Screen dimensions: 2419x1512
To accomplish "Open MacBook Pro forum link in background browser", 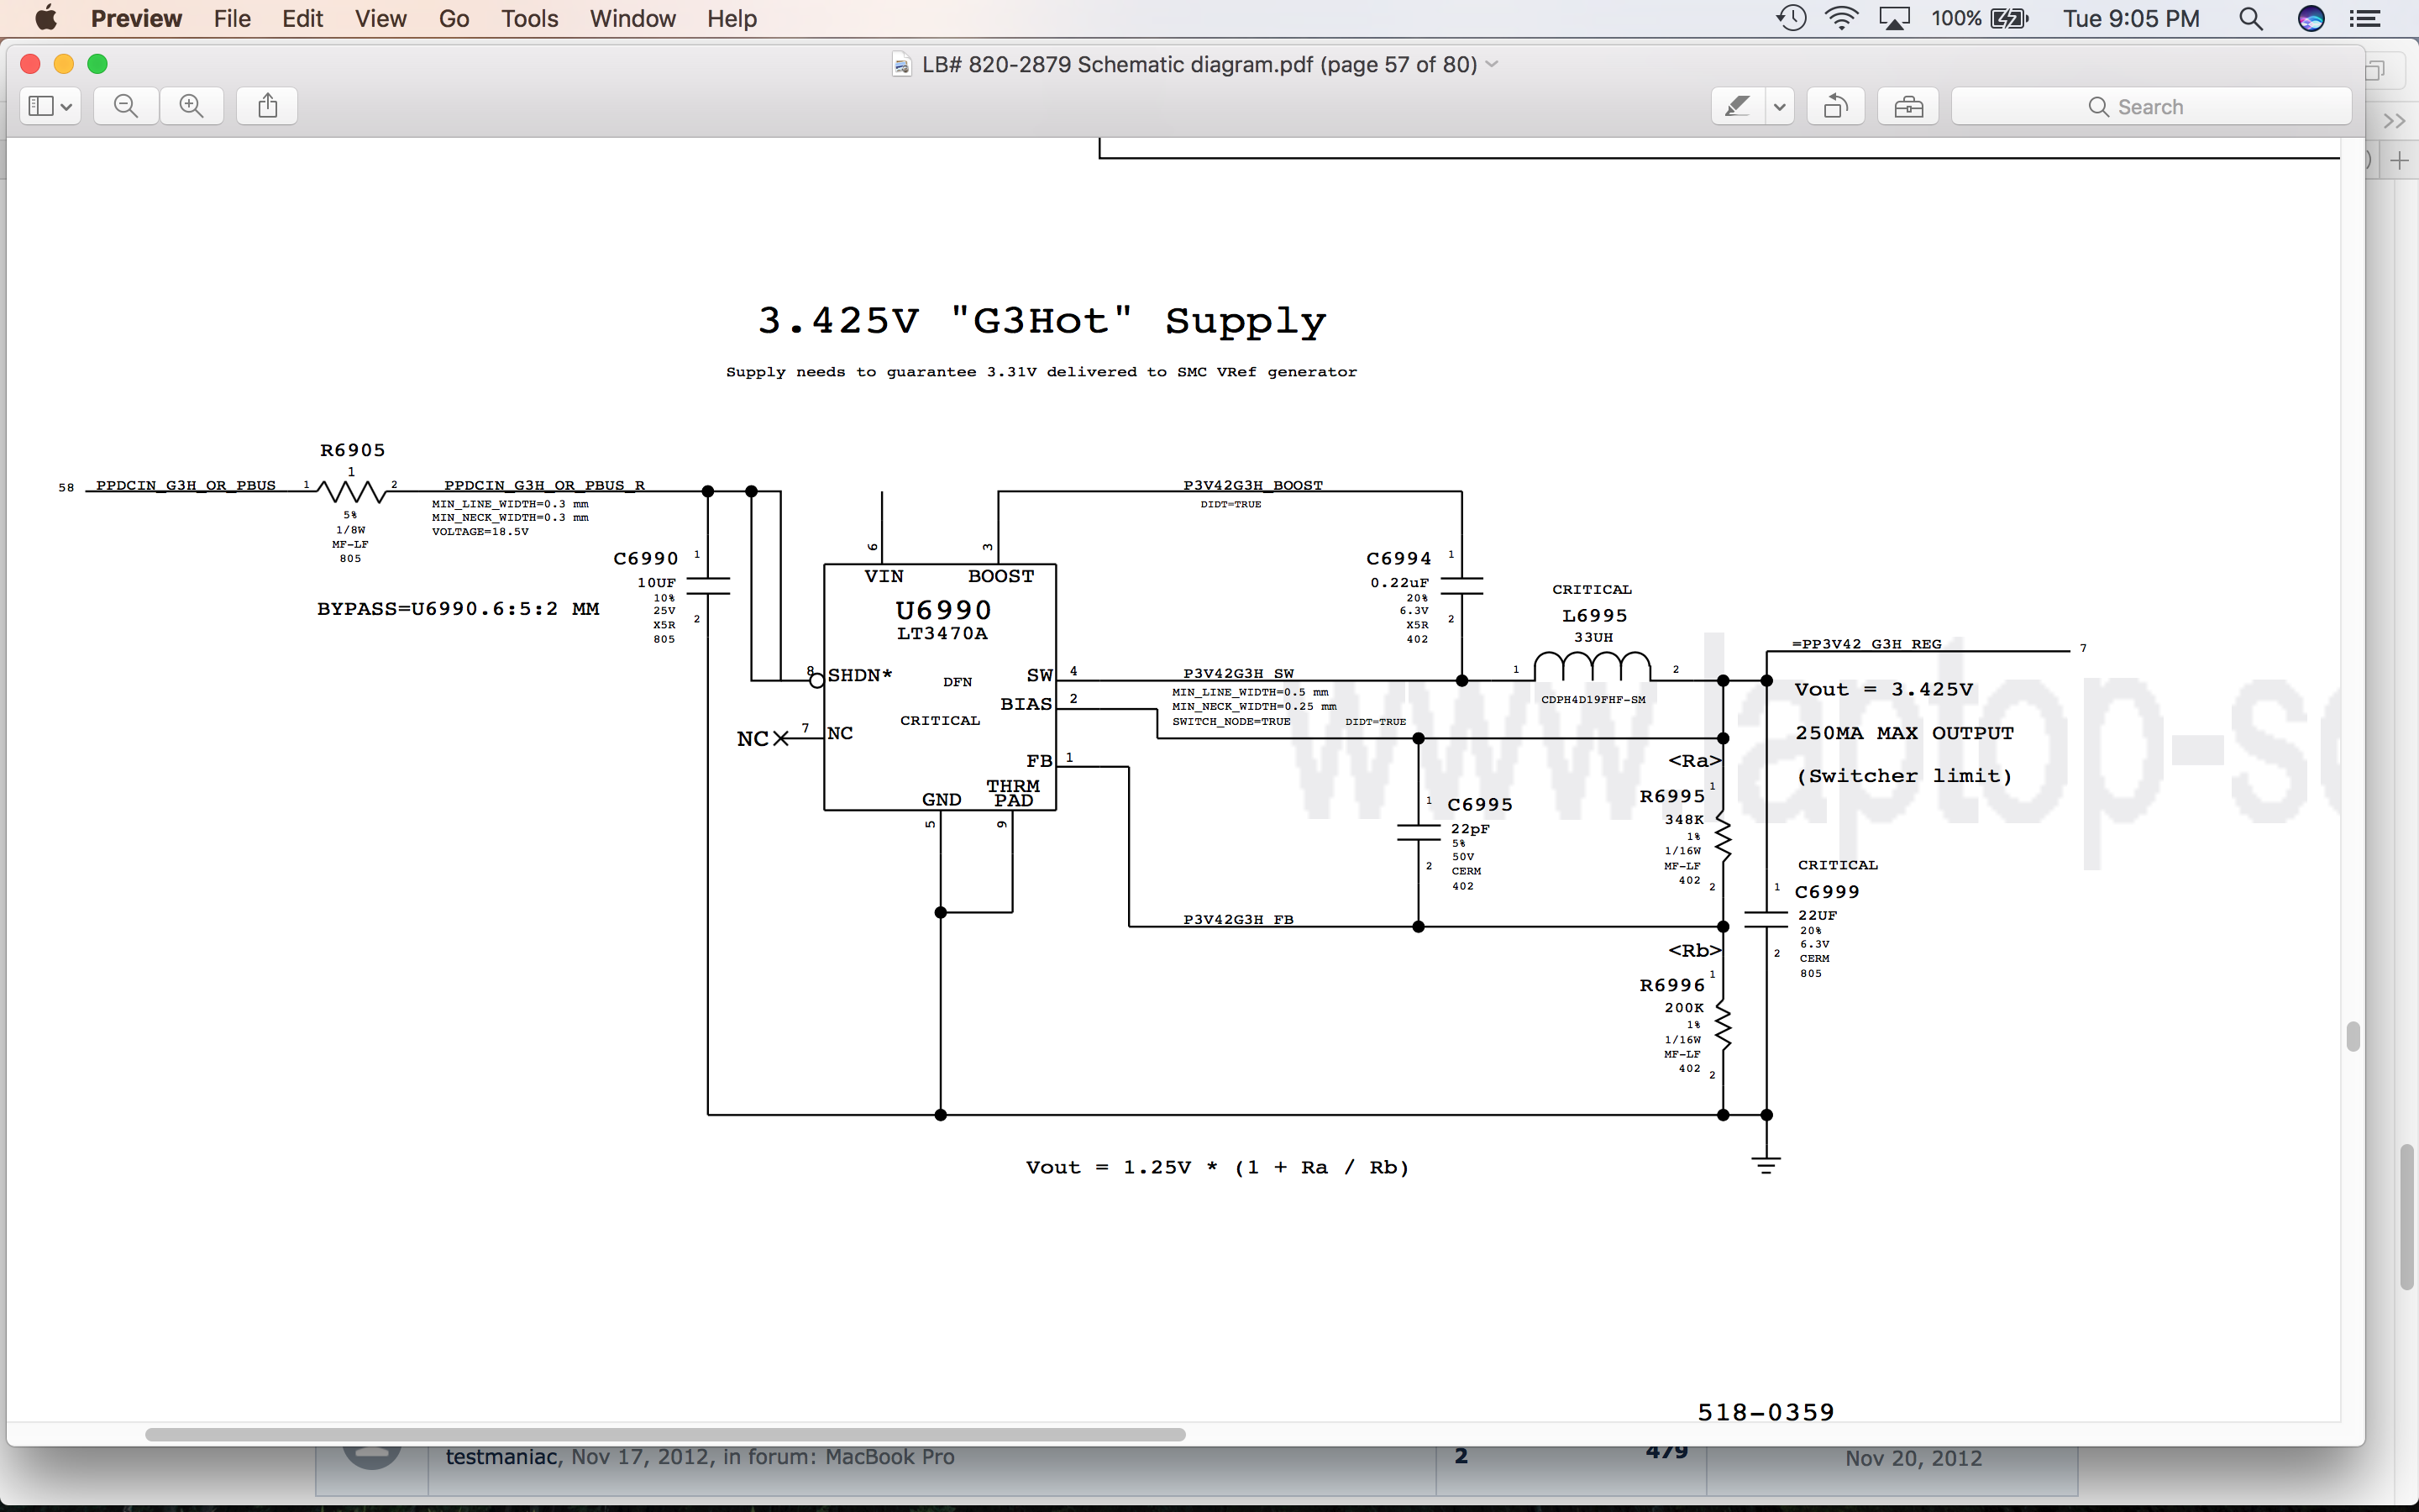I will tap(889, 1457).
